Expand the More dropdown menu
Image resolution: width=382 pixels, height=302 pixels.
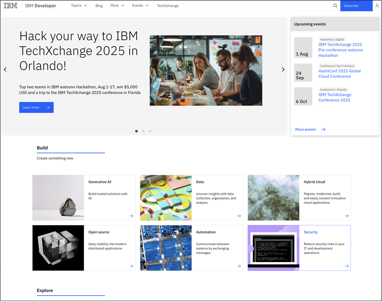click(x=117, y=6)
